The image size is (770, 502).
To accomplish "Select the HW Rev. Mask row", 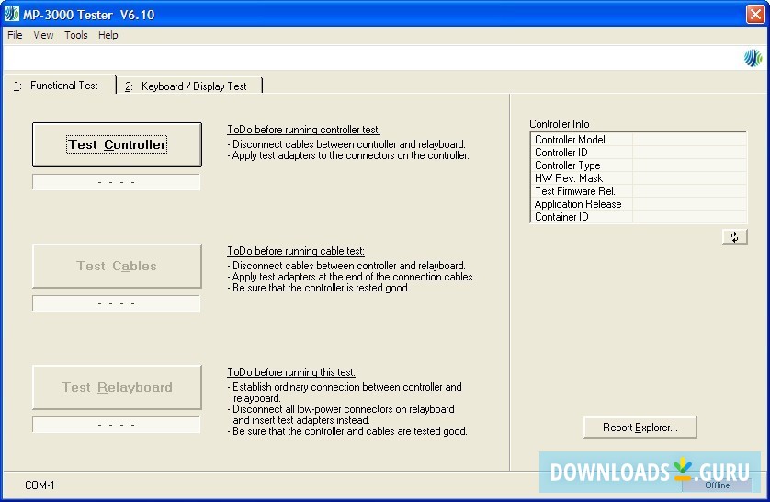I will click(639, 177).
